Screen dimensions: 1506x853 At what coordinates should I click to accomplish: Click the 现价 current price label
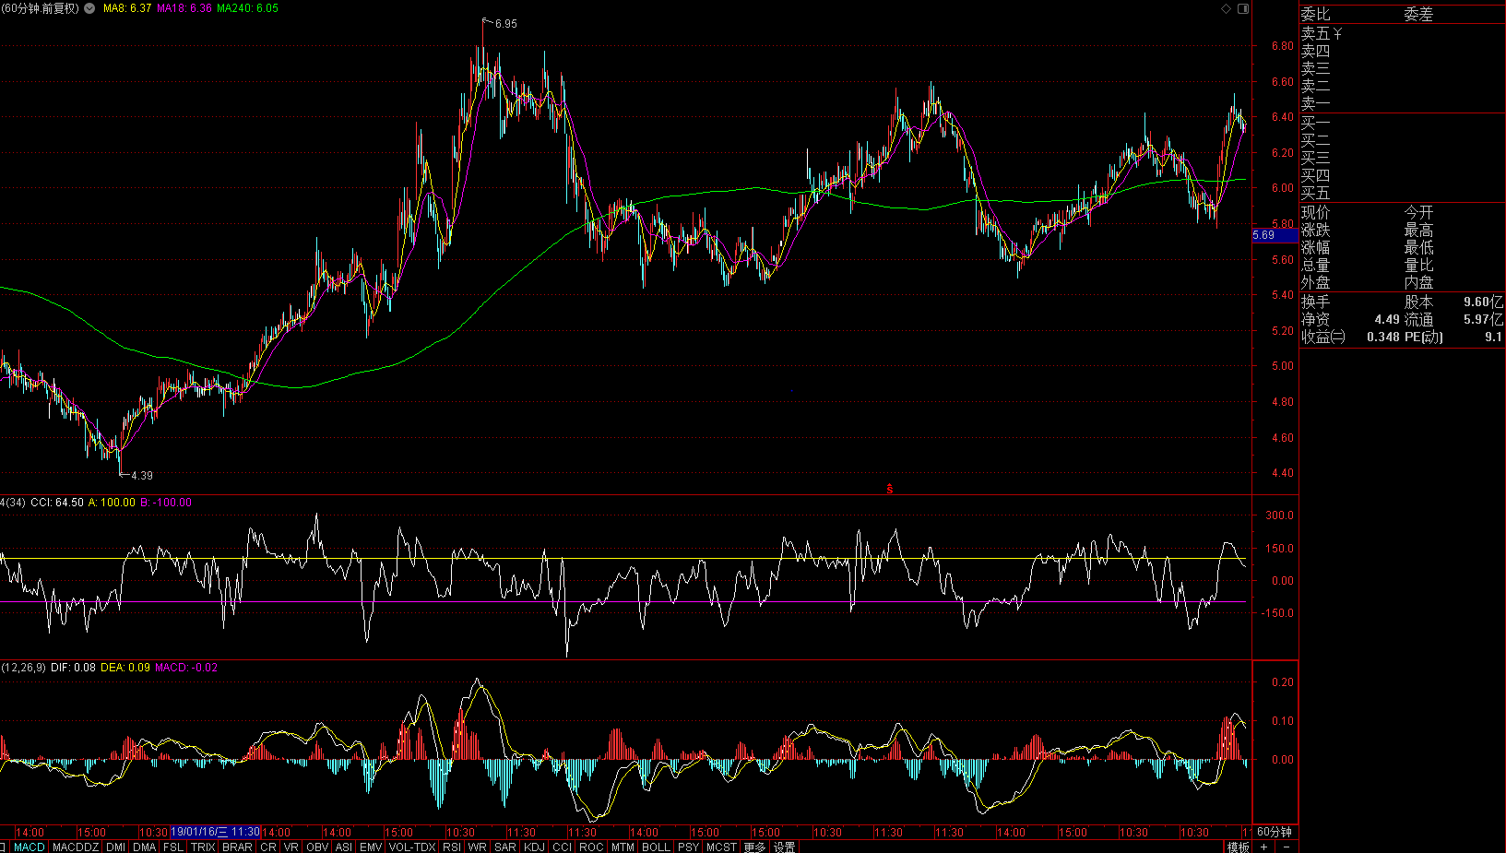(x=1315, y=213)
